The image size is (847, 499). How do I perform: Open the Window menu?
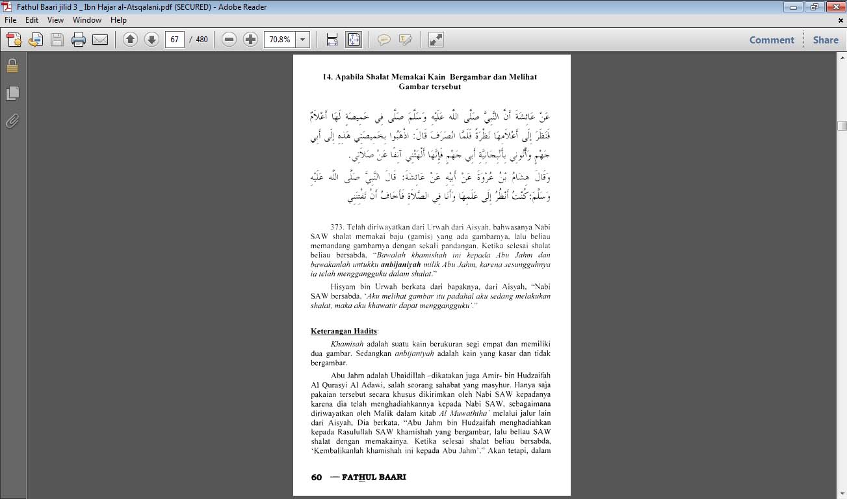[x=86, y=20]
